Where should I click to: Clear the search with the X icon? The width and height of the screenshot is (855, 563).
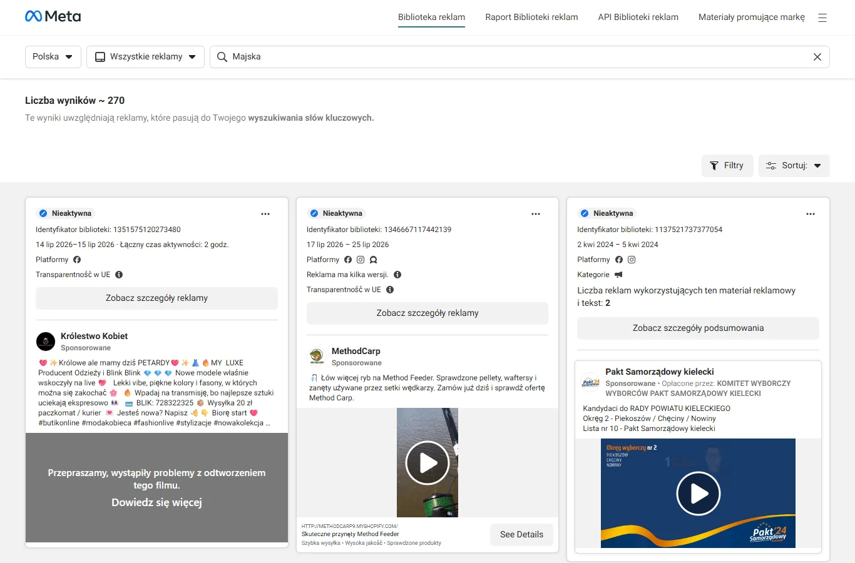pos(817,57)
